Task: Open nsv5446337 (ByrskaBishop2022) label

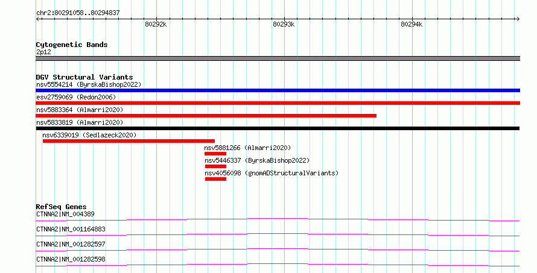Action: pos(257,160)
